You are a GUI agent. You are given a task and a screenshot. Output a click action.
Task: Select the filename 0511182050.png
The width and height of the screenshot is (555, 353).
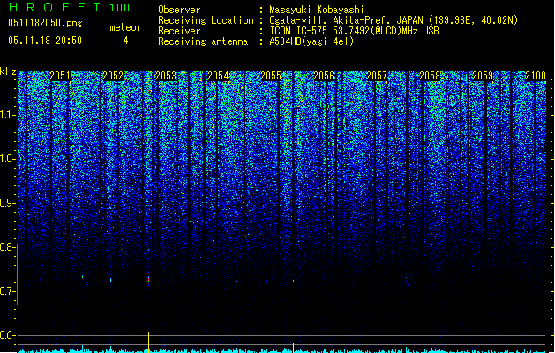(45, 23)
